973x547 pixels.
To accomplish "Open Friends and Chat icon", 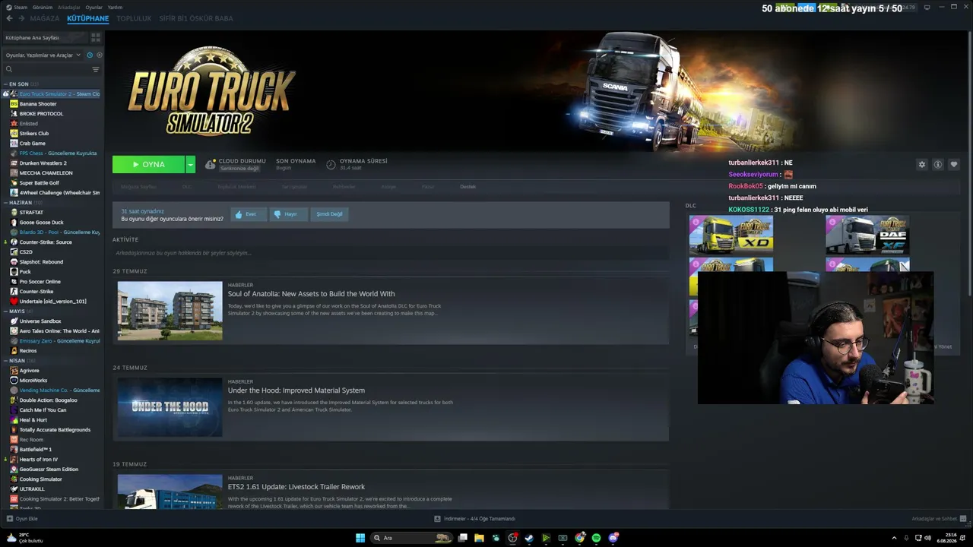I will pyautogui.click(x=962, y=519).
